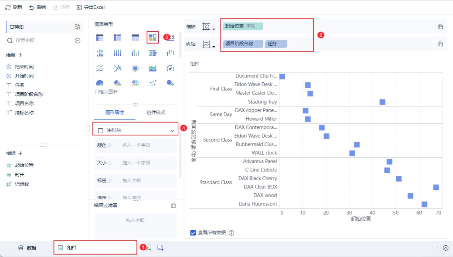
Task: Select the multi-series column chart type
Action: 135,53
